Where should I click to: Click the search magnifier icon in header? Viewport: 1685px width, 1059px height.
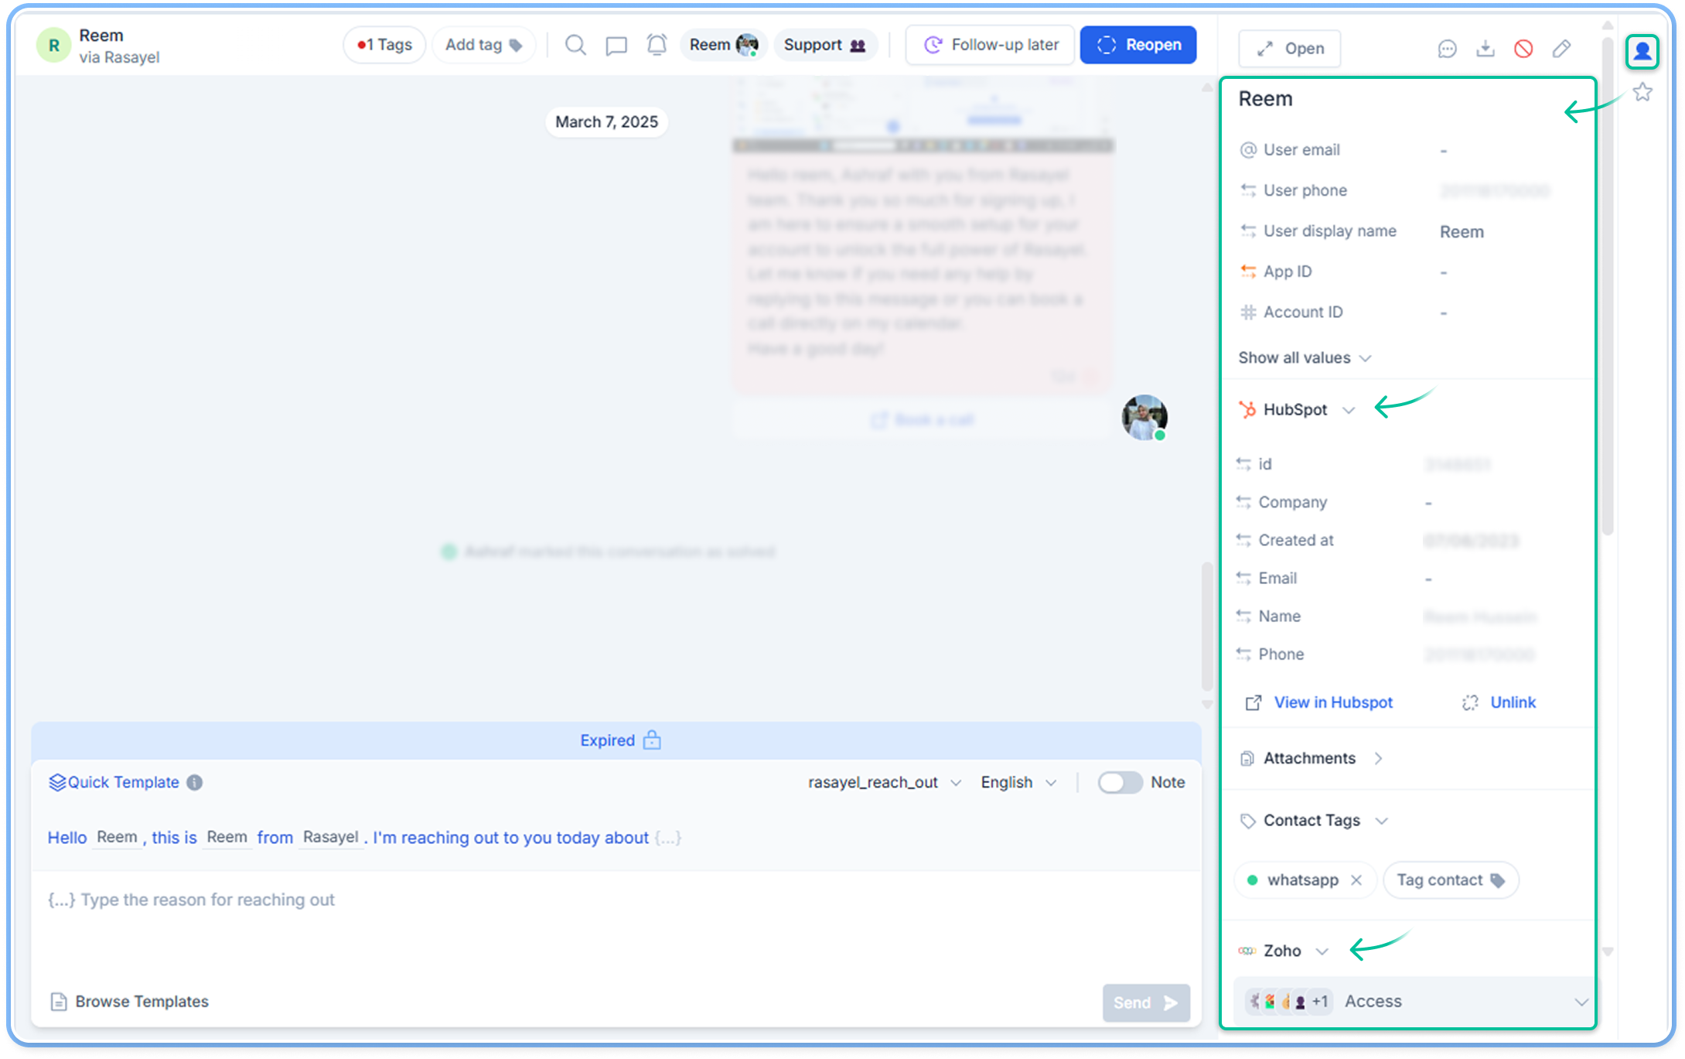coord(575,45)
